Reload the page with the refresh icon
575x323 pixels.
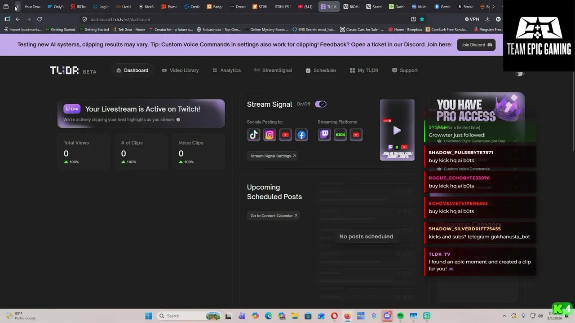click(40, 19)
